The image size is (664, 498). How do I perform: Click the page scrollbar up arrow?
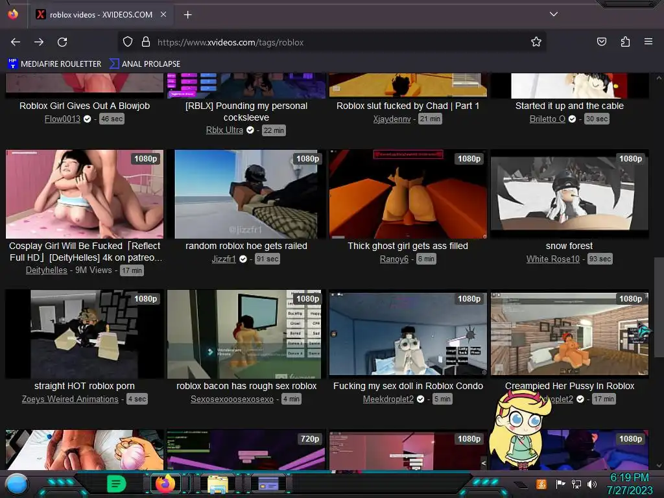pos(659,78)
